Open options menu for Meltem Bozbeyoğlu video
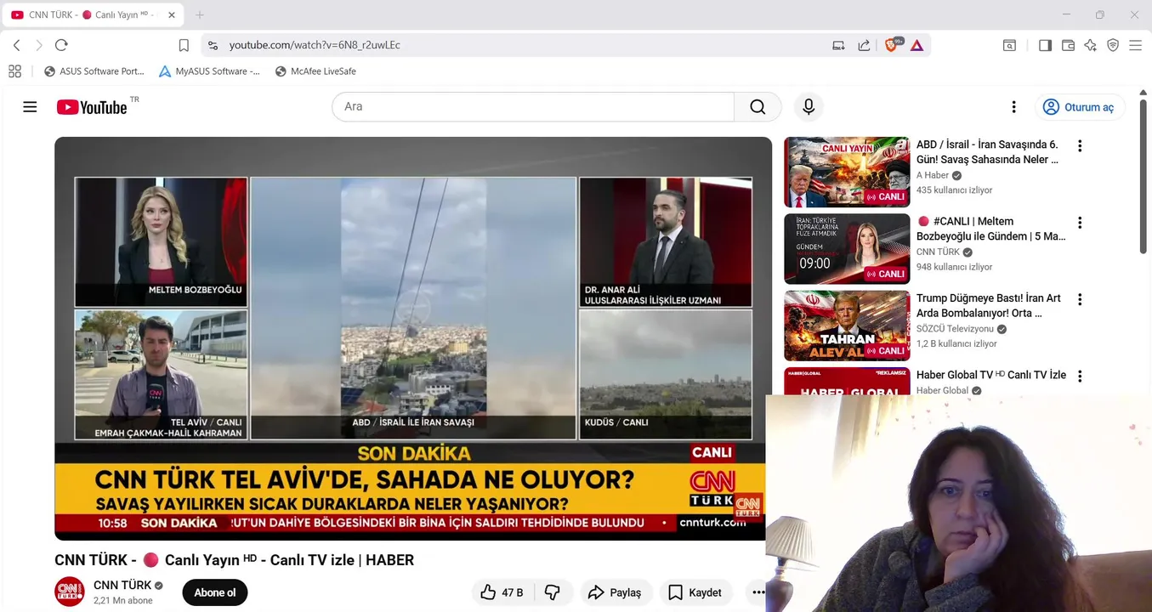Image resolution: width=1152 pixels, height=612 pixels. coord(1080,223)
